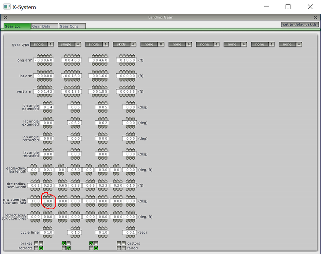The height and width of the screenshot is (254, 321).
Task: Open the Gear Data tab
Action: click(45, 26)
